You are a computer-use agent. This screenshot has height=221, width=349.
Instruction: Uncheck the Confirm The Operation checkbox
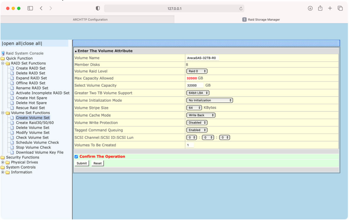point(76,157)
